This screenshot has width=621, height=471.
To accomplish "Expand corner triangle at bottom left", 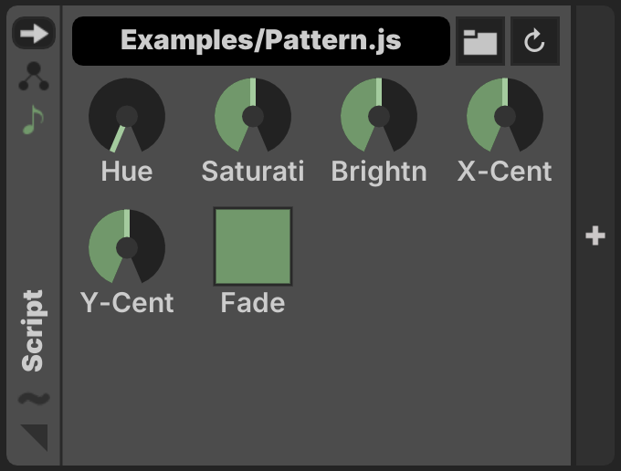I will (x=36, y=436).
